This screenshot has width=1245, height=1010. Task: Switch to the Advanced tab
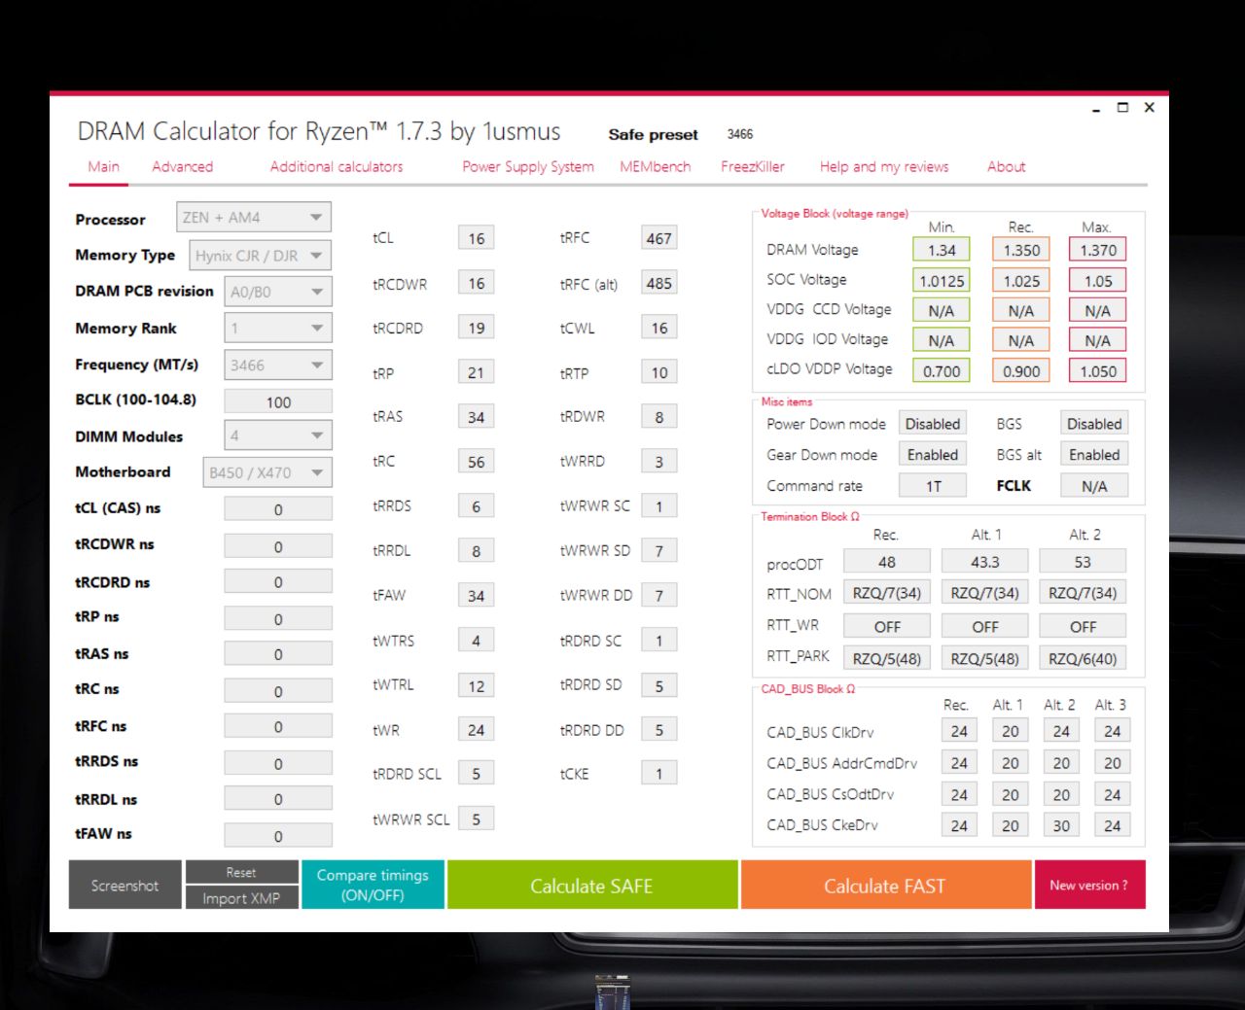[182, 166]
